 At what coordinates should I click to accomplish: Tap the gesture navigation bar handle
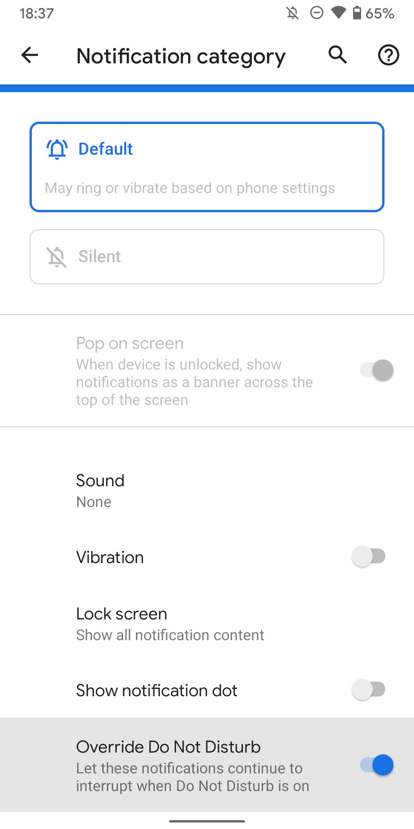207,820
